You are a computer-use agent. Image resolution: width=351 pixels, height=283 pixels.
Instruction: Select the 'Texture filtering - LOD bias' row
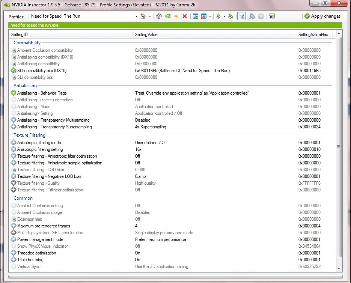[171, 170]
